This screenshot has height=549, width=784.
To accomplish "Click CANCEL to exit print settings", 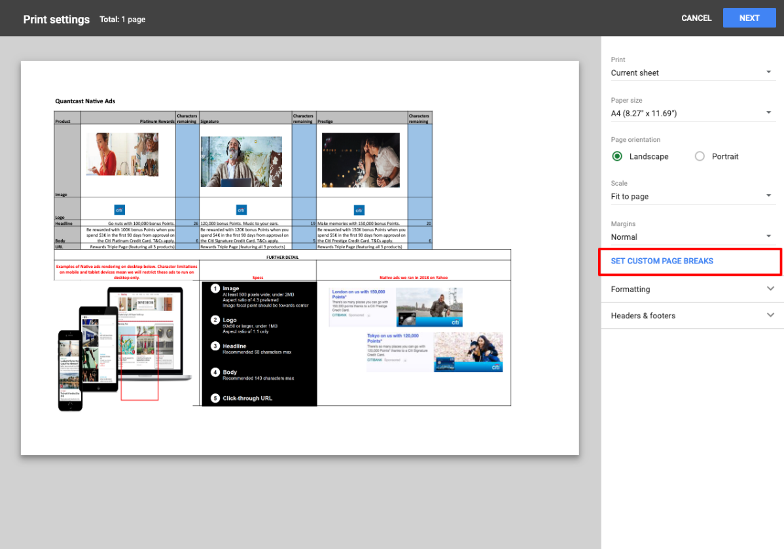I will 696,18.
